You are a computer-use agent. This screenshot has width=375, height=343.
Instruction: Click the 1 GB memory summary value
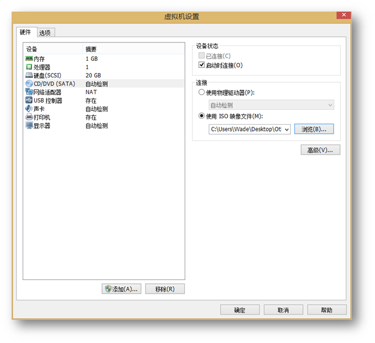pos(92,59)
